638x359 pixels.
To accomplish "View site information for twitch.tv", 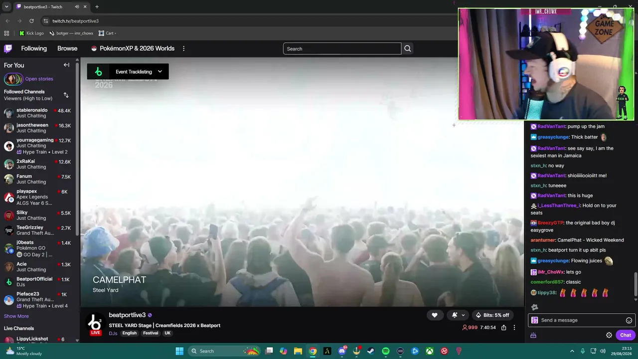I will 46,21.
